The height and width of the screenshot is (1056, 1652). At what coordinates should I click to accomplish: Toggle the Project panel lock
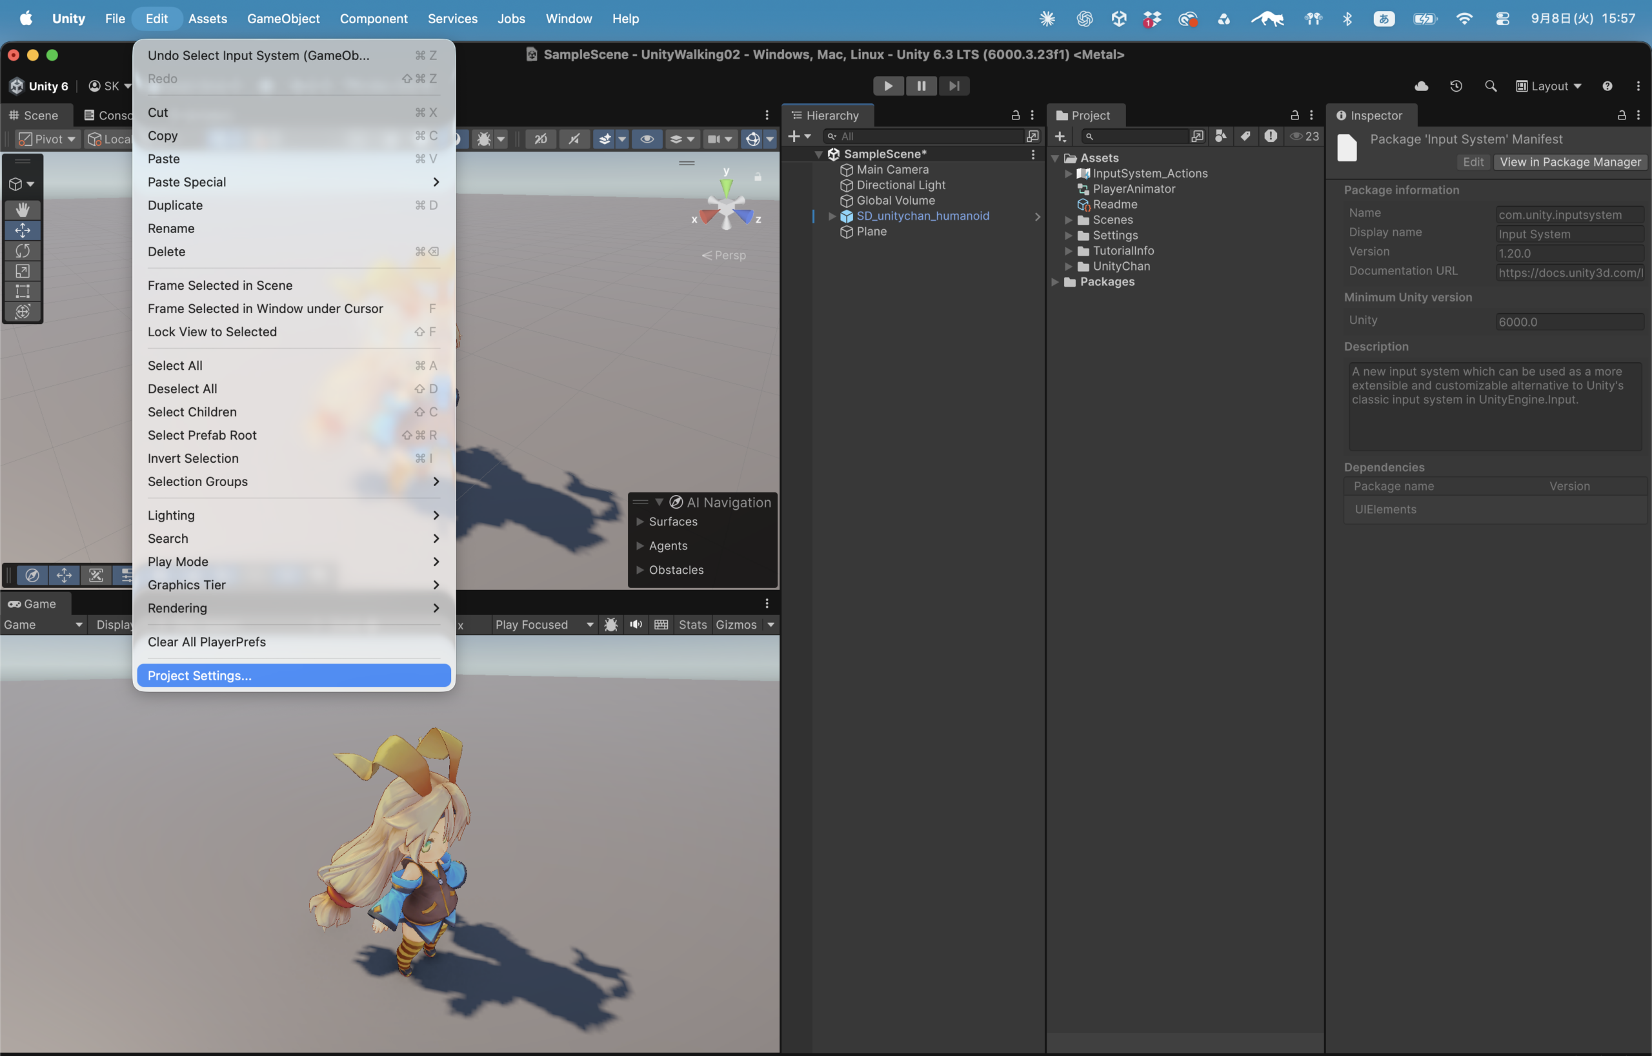point(1294,116)
